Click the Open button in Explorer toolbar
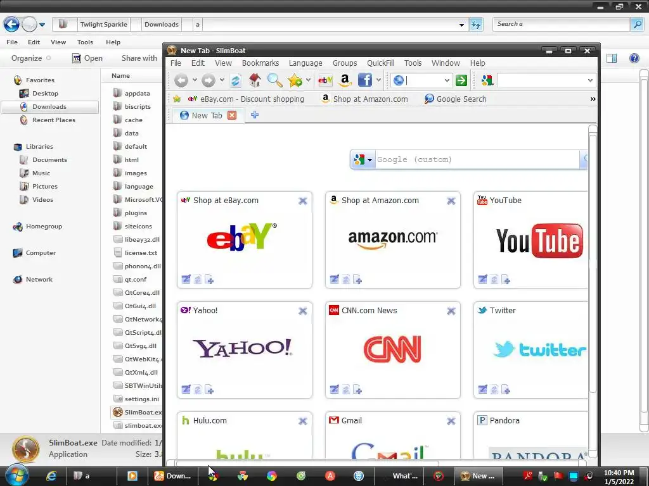 coord(87,58)
